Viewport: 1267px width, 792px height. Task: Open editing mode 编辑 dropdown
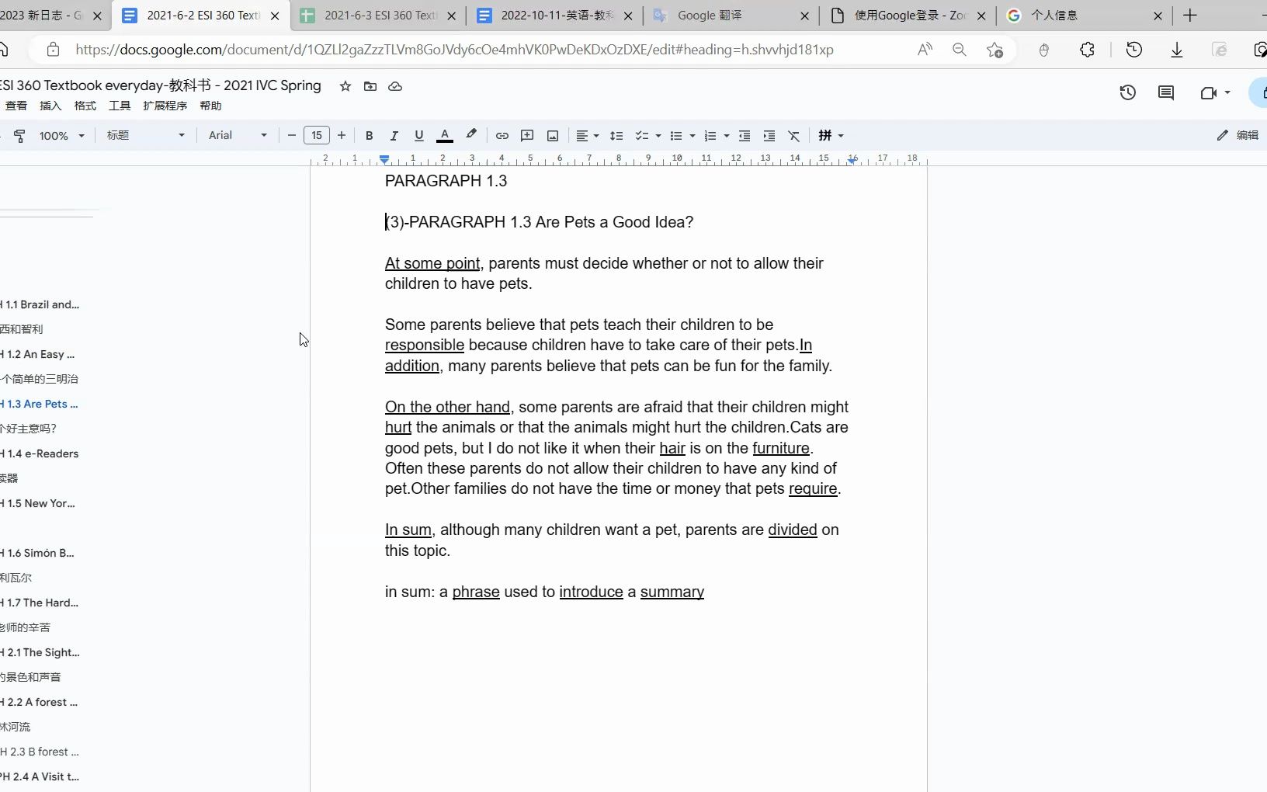(1237, 135)
